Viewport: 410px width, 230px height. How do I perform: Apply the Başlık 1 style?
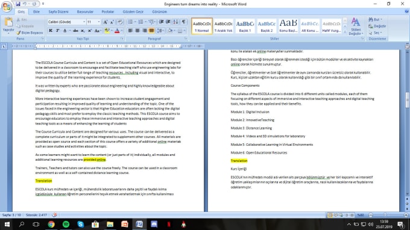[245, 26]
